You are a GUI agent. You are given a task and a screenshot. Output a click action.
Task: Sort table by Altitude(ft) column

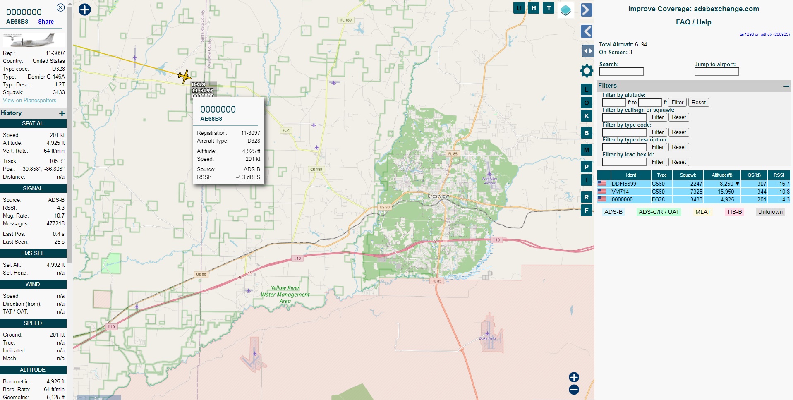[x=722, y=175]
